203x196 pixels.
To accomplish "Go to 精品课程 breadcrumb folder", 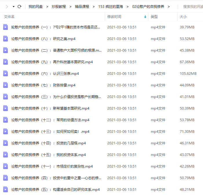I will tap(82, 7).
